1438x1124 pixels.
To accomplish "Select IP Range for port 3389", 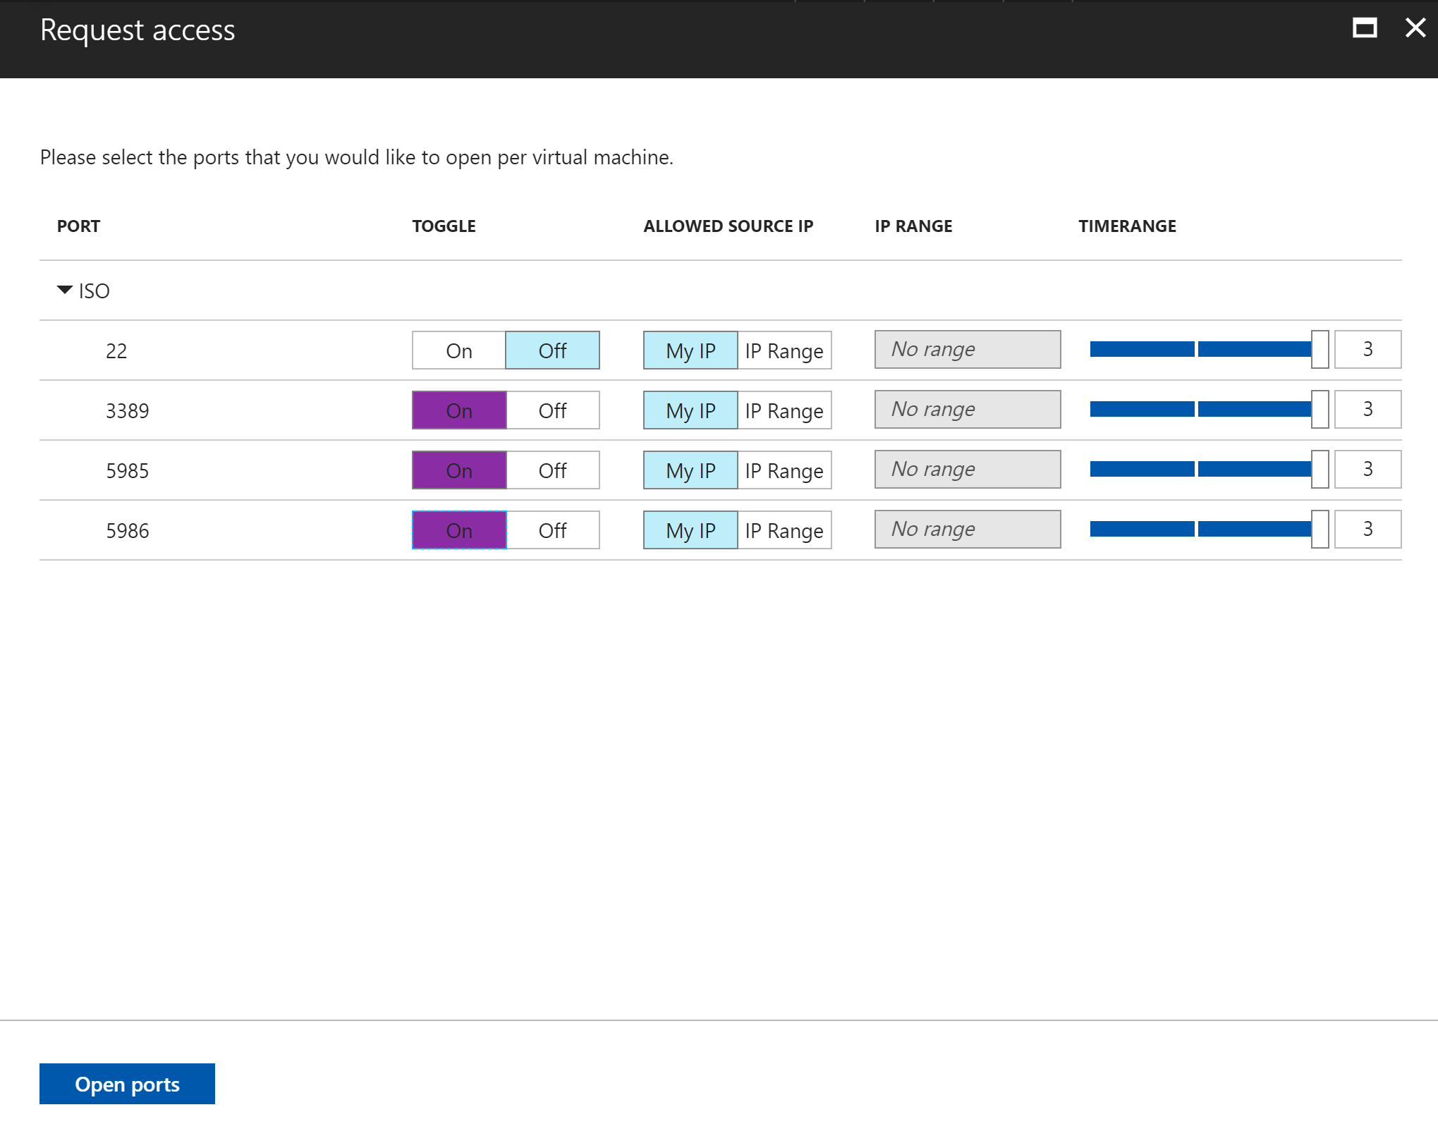I will pyautogui.click(x=784, y=410).
